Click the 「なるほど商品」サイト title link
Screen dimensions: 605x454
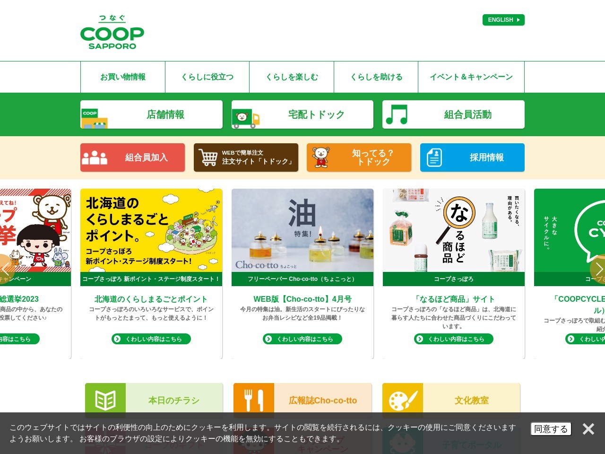pyautogui.click(x=454, y=299)
